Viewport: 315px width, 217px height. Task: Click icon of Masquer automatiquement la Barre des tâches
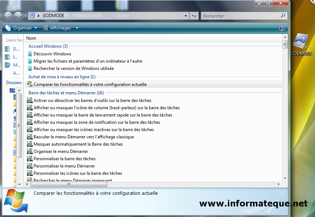[x=30, y=144]
